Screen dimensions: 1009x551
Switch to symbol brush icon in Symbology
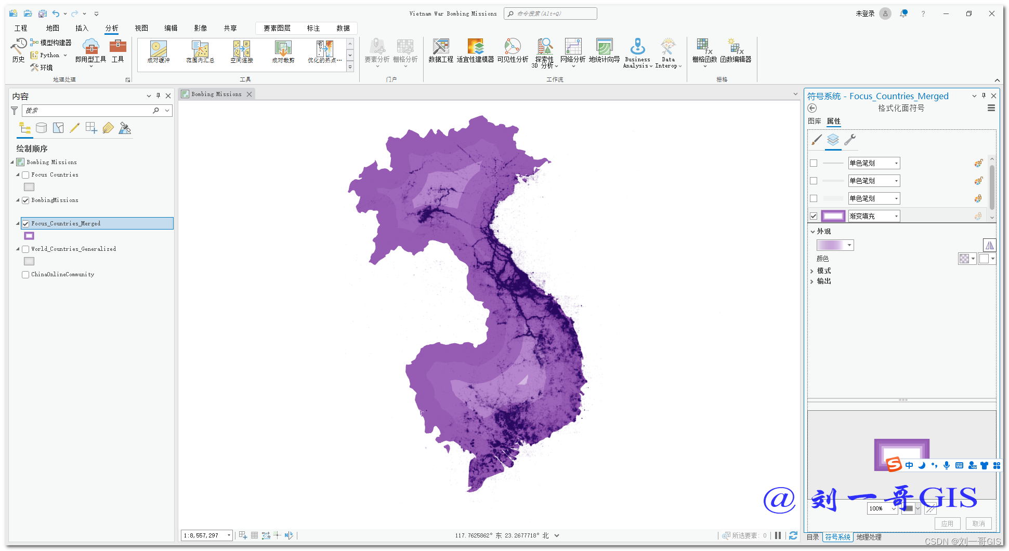click(817, 140)
